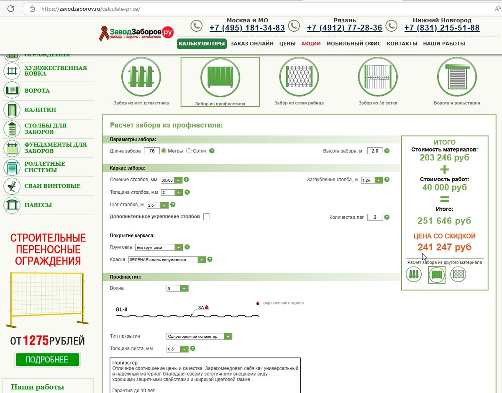Click help icon next to Высота забора
502x393 pixels.
(387, 151)
